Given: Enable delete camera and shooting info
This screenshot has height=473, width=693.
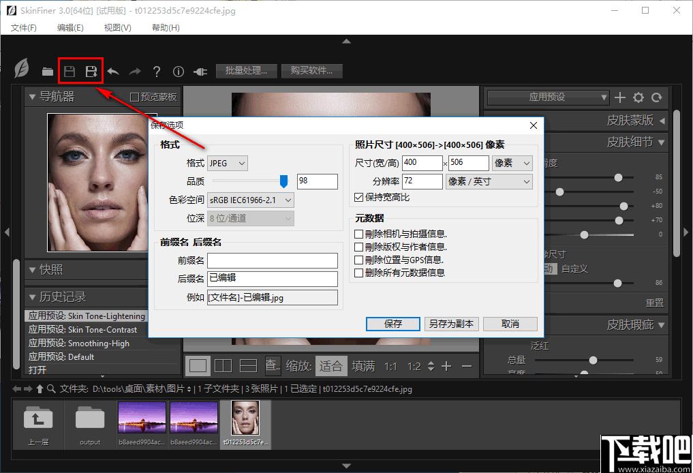Looking at the screenshot, I should pyautogui.click(x=359, y=234).
